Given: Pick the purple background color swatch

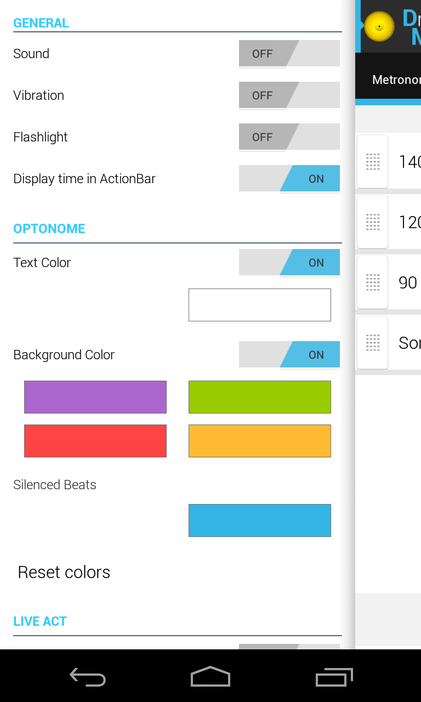Looking at the screenshot, I should (95, 397).
